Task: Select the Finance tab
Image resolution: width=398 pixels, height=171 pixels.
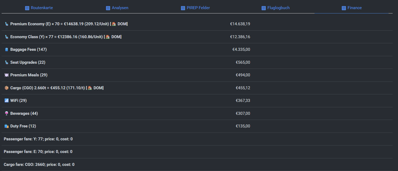Action: coord(352,8)
